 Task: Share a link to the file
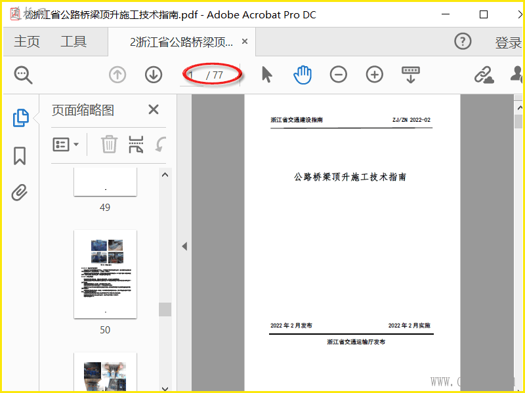click(x=484, y=75)
